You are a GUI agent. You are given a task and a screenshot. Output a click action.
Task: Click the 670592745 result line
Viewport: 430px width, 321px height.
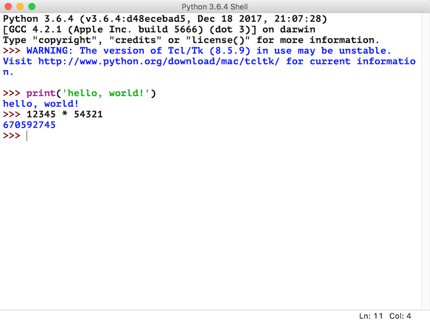[29, 125]
